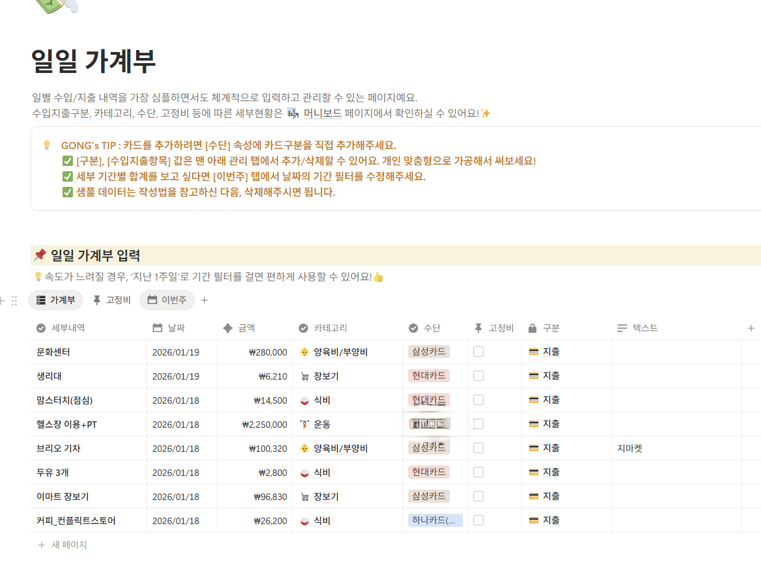Open the 수단 column header
The height and width of the screenshot is (586, 761).
[424, 328]
